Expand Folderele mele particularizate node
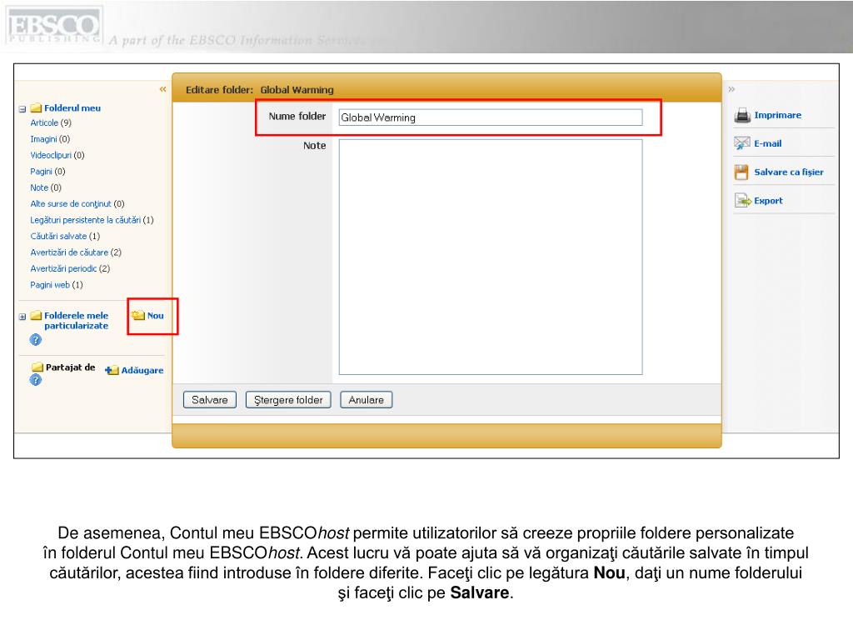 click(x=22, y=317)
